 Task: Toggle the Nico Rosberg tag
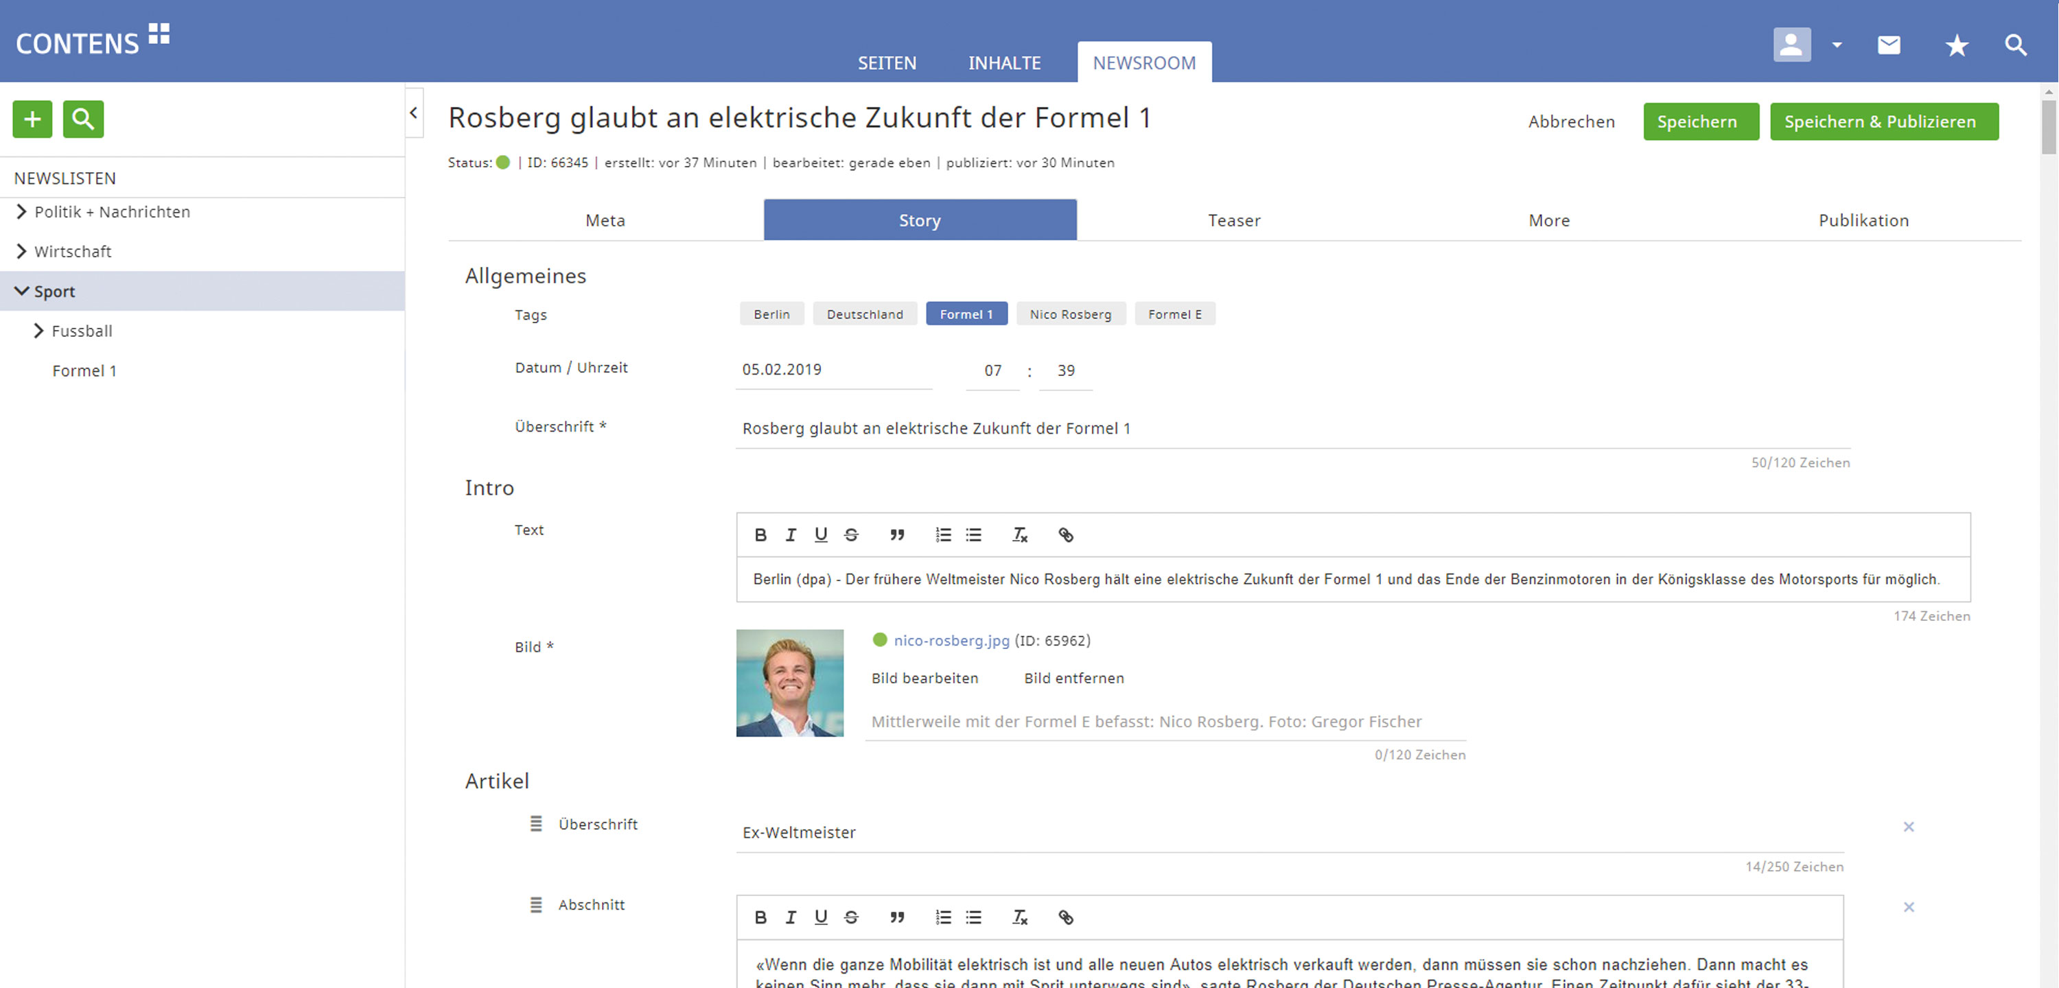click(x=1069, y=314)
